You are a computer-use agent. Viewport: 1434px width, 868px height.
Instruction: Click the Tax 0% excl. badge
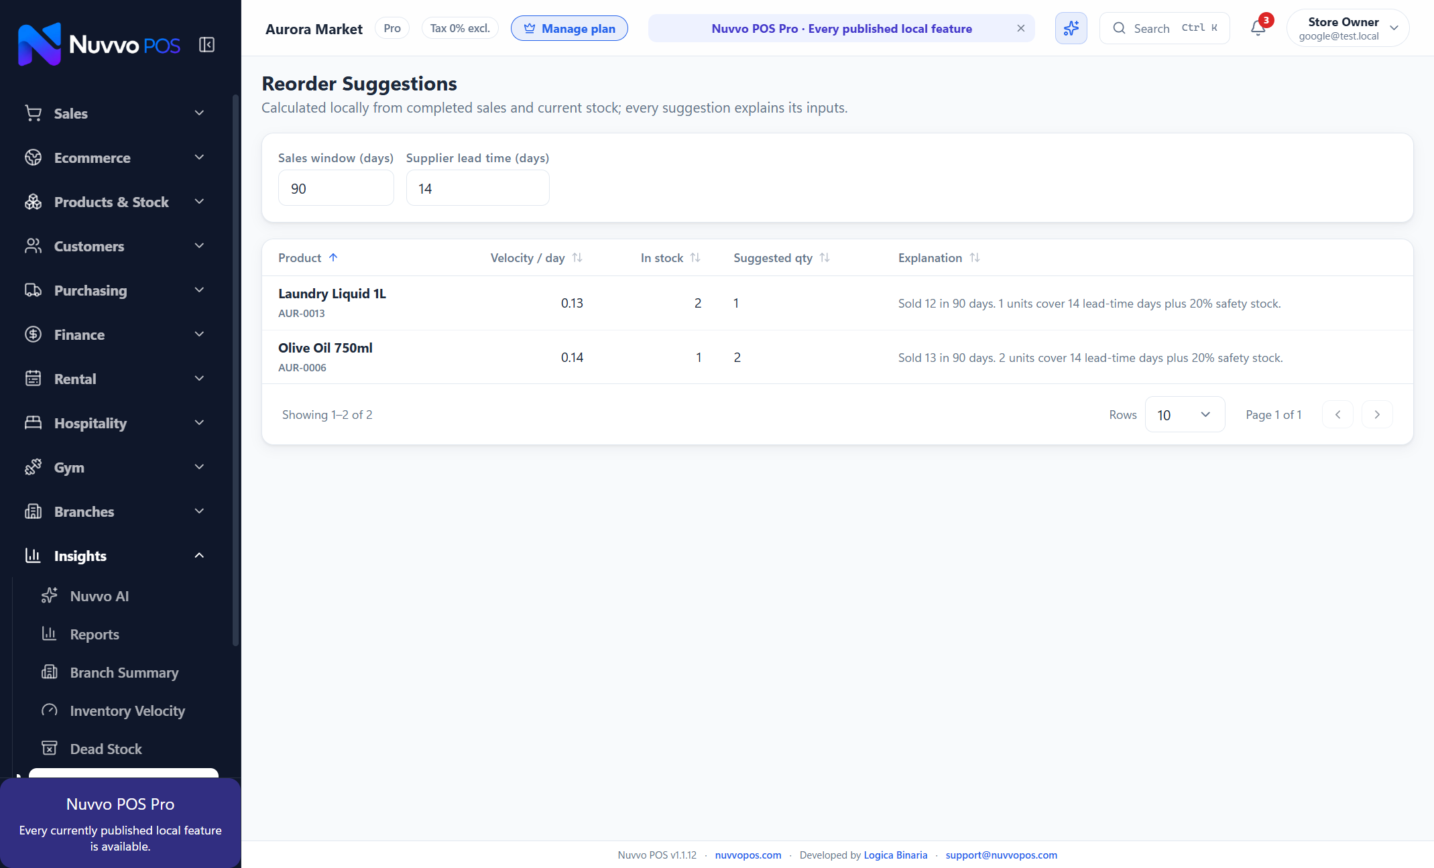click(460, 28)
